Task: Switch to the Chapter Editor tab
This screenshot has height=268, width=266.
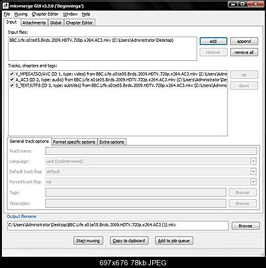Action: 79,22
